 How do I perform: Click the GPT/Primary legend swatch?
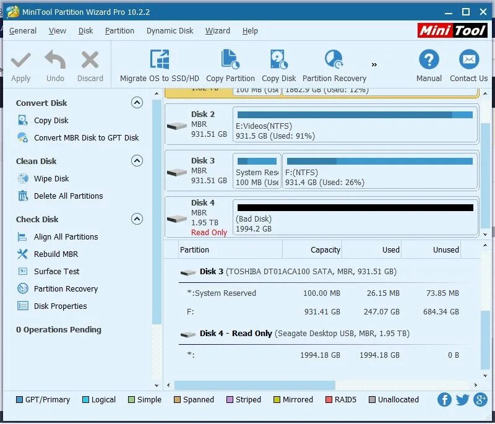coord(19,400)
